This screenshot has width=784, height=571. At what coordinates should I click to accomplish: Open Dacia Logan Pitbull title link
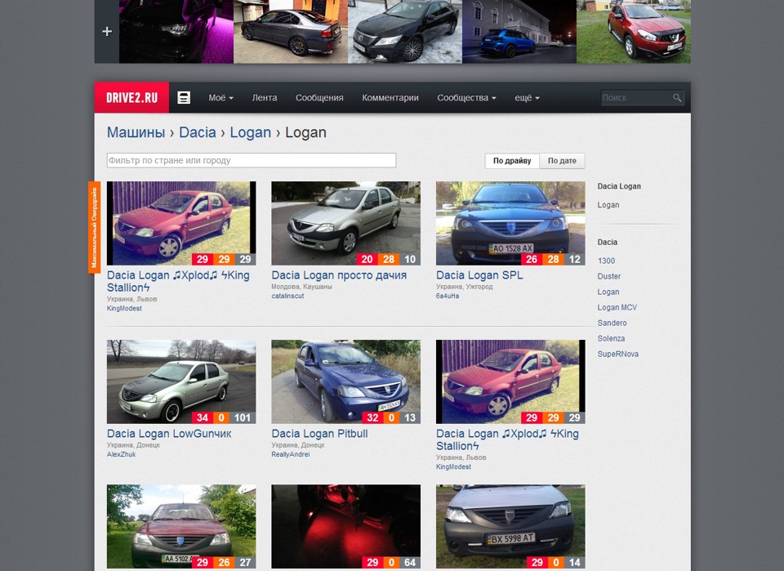[x=319, y=434]
